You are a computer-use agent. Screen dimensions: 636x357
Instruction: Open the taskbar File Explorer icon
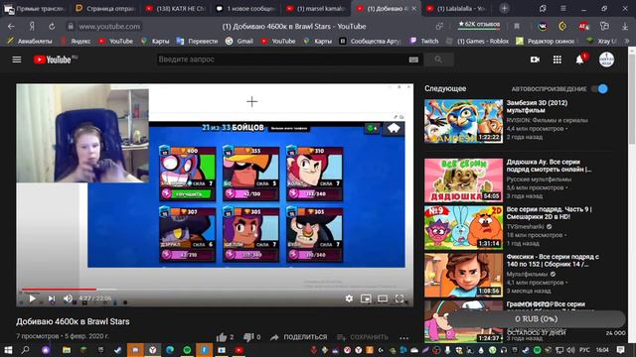tap(67, 350)
